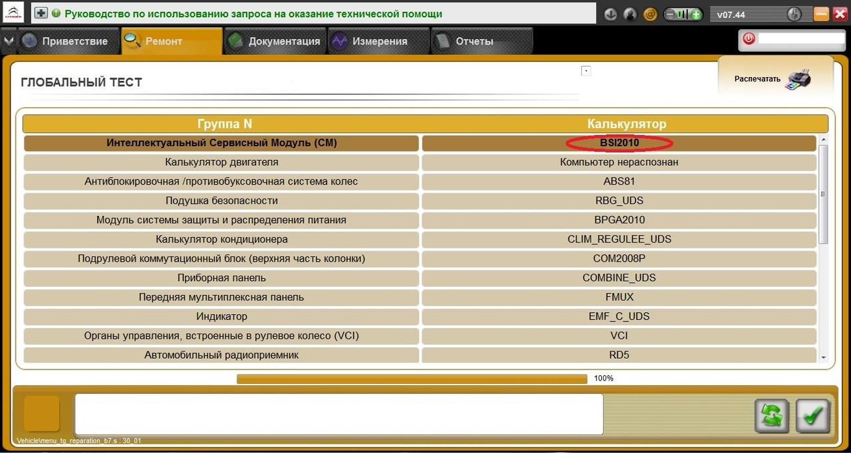This screenshot has height=453, width=851.
Task: Select Антиблокировочная /противобуксовочная система колес row
Action: [x=221, y=181]
